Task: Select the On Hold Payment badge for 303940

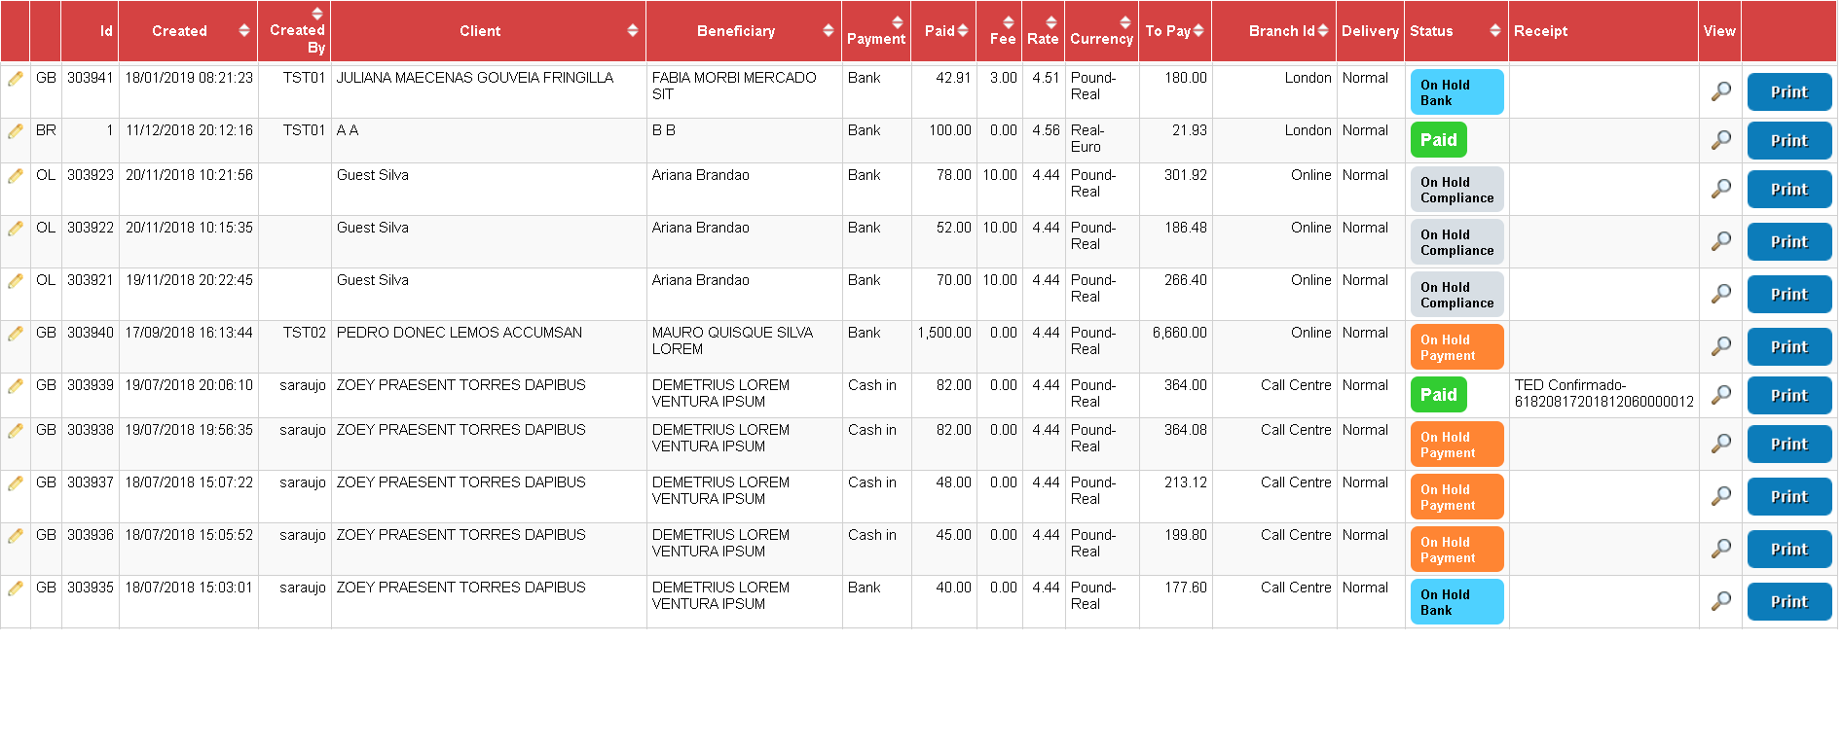Action: point(1456,347)
